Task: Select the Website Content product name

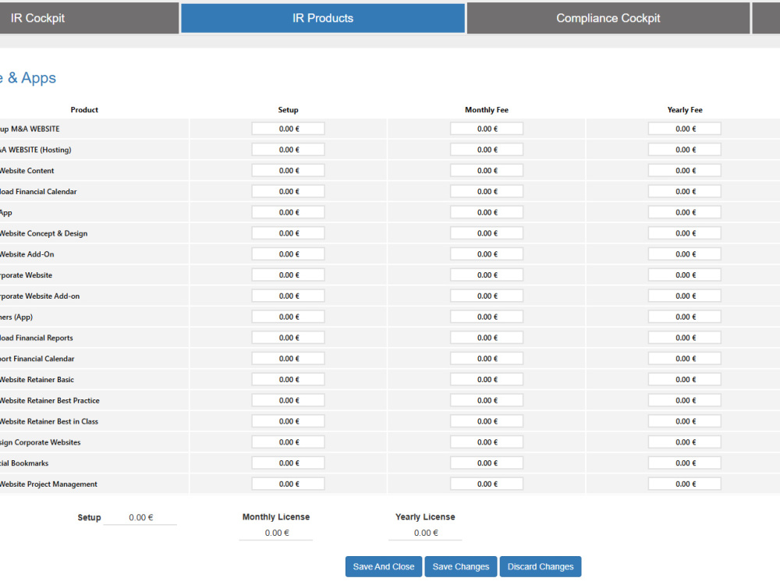Action: coord(27,171)
